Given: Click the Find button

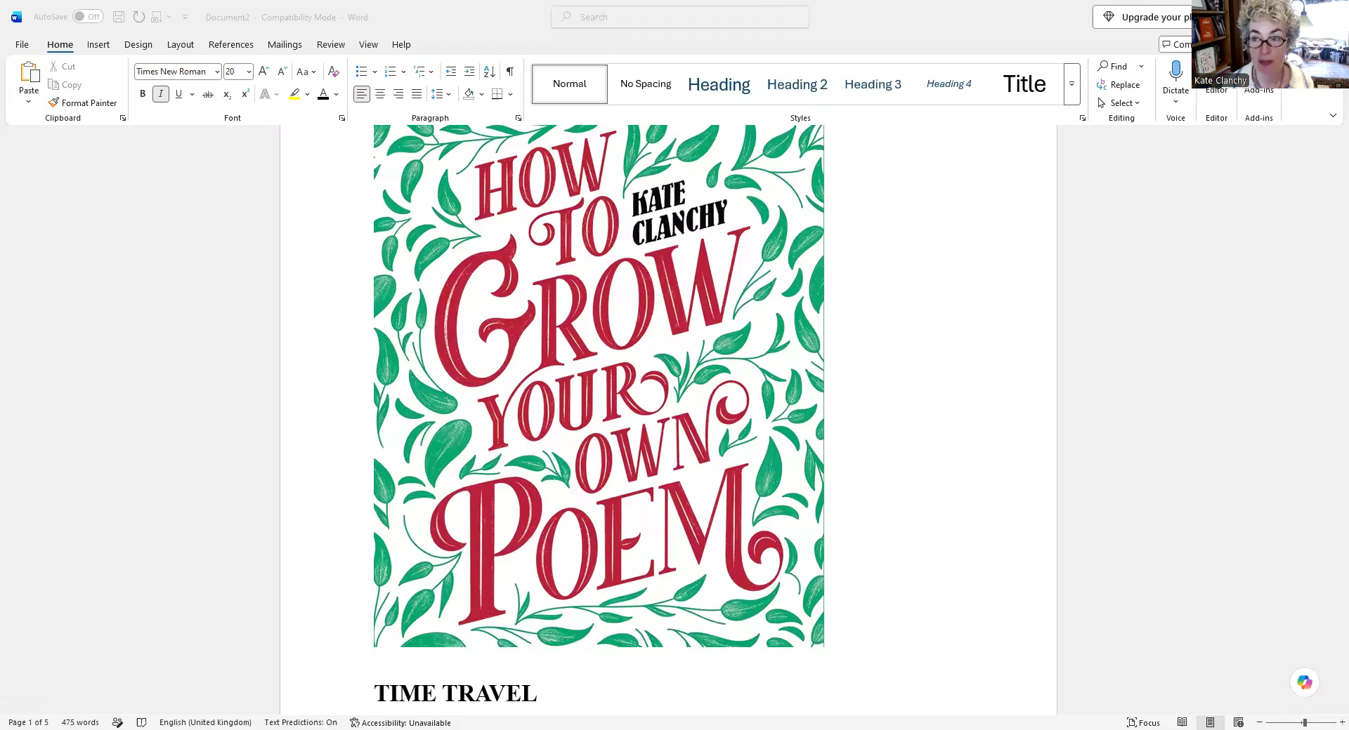Looking at the screenshot, I should coord(1113,66).
